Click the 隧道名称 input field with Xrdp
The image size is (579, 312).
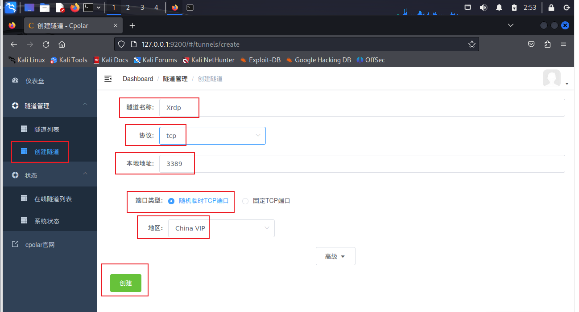(362, 108)
